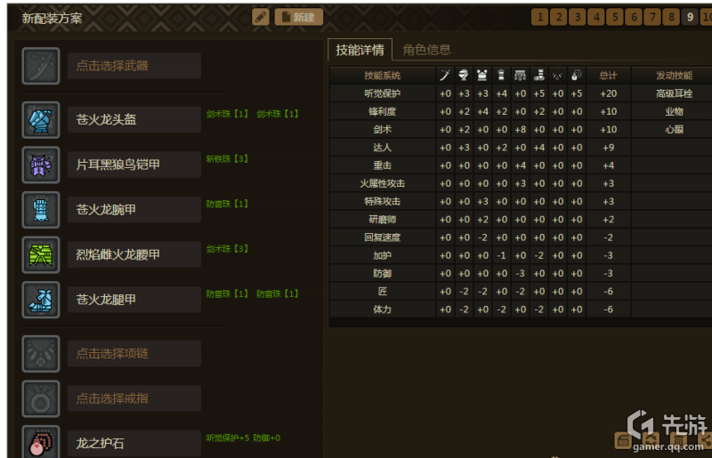Click the 烈焰雌火龙腰甲 waist armor icon
Viewport: 712px width, 458px height.
[41, 255]
